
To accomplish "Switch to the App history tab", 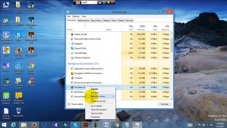I will click(x=96, y=21).
